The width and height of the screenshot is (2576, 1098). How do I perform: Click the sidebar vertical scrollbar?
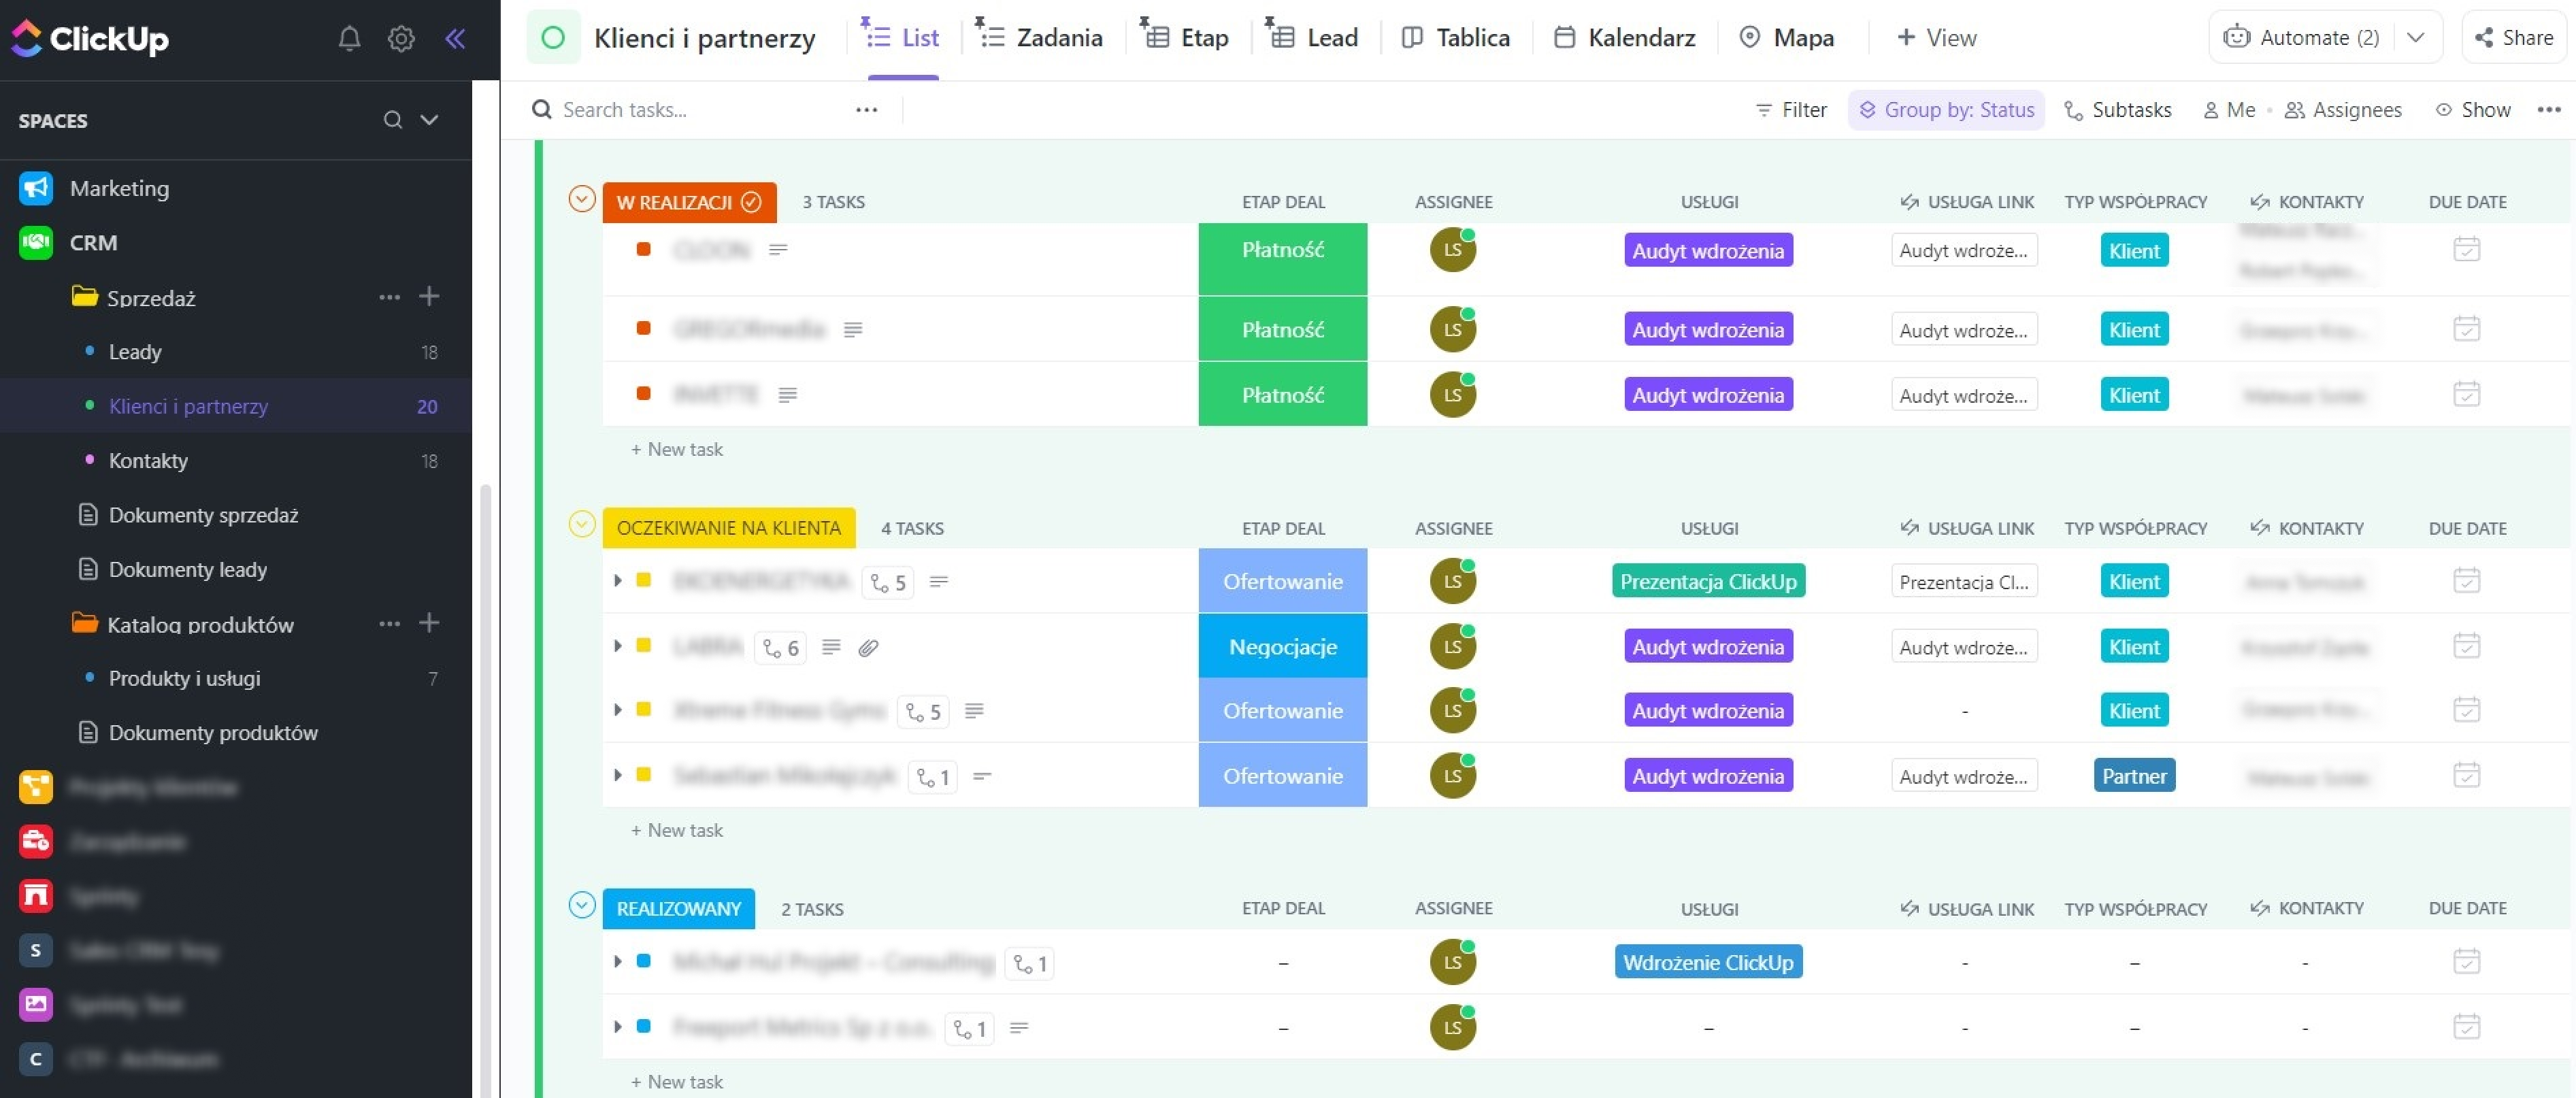[485, 790]
